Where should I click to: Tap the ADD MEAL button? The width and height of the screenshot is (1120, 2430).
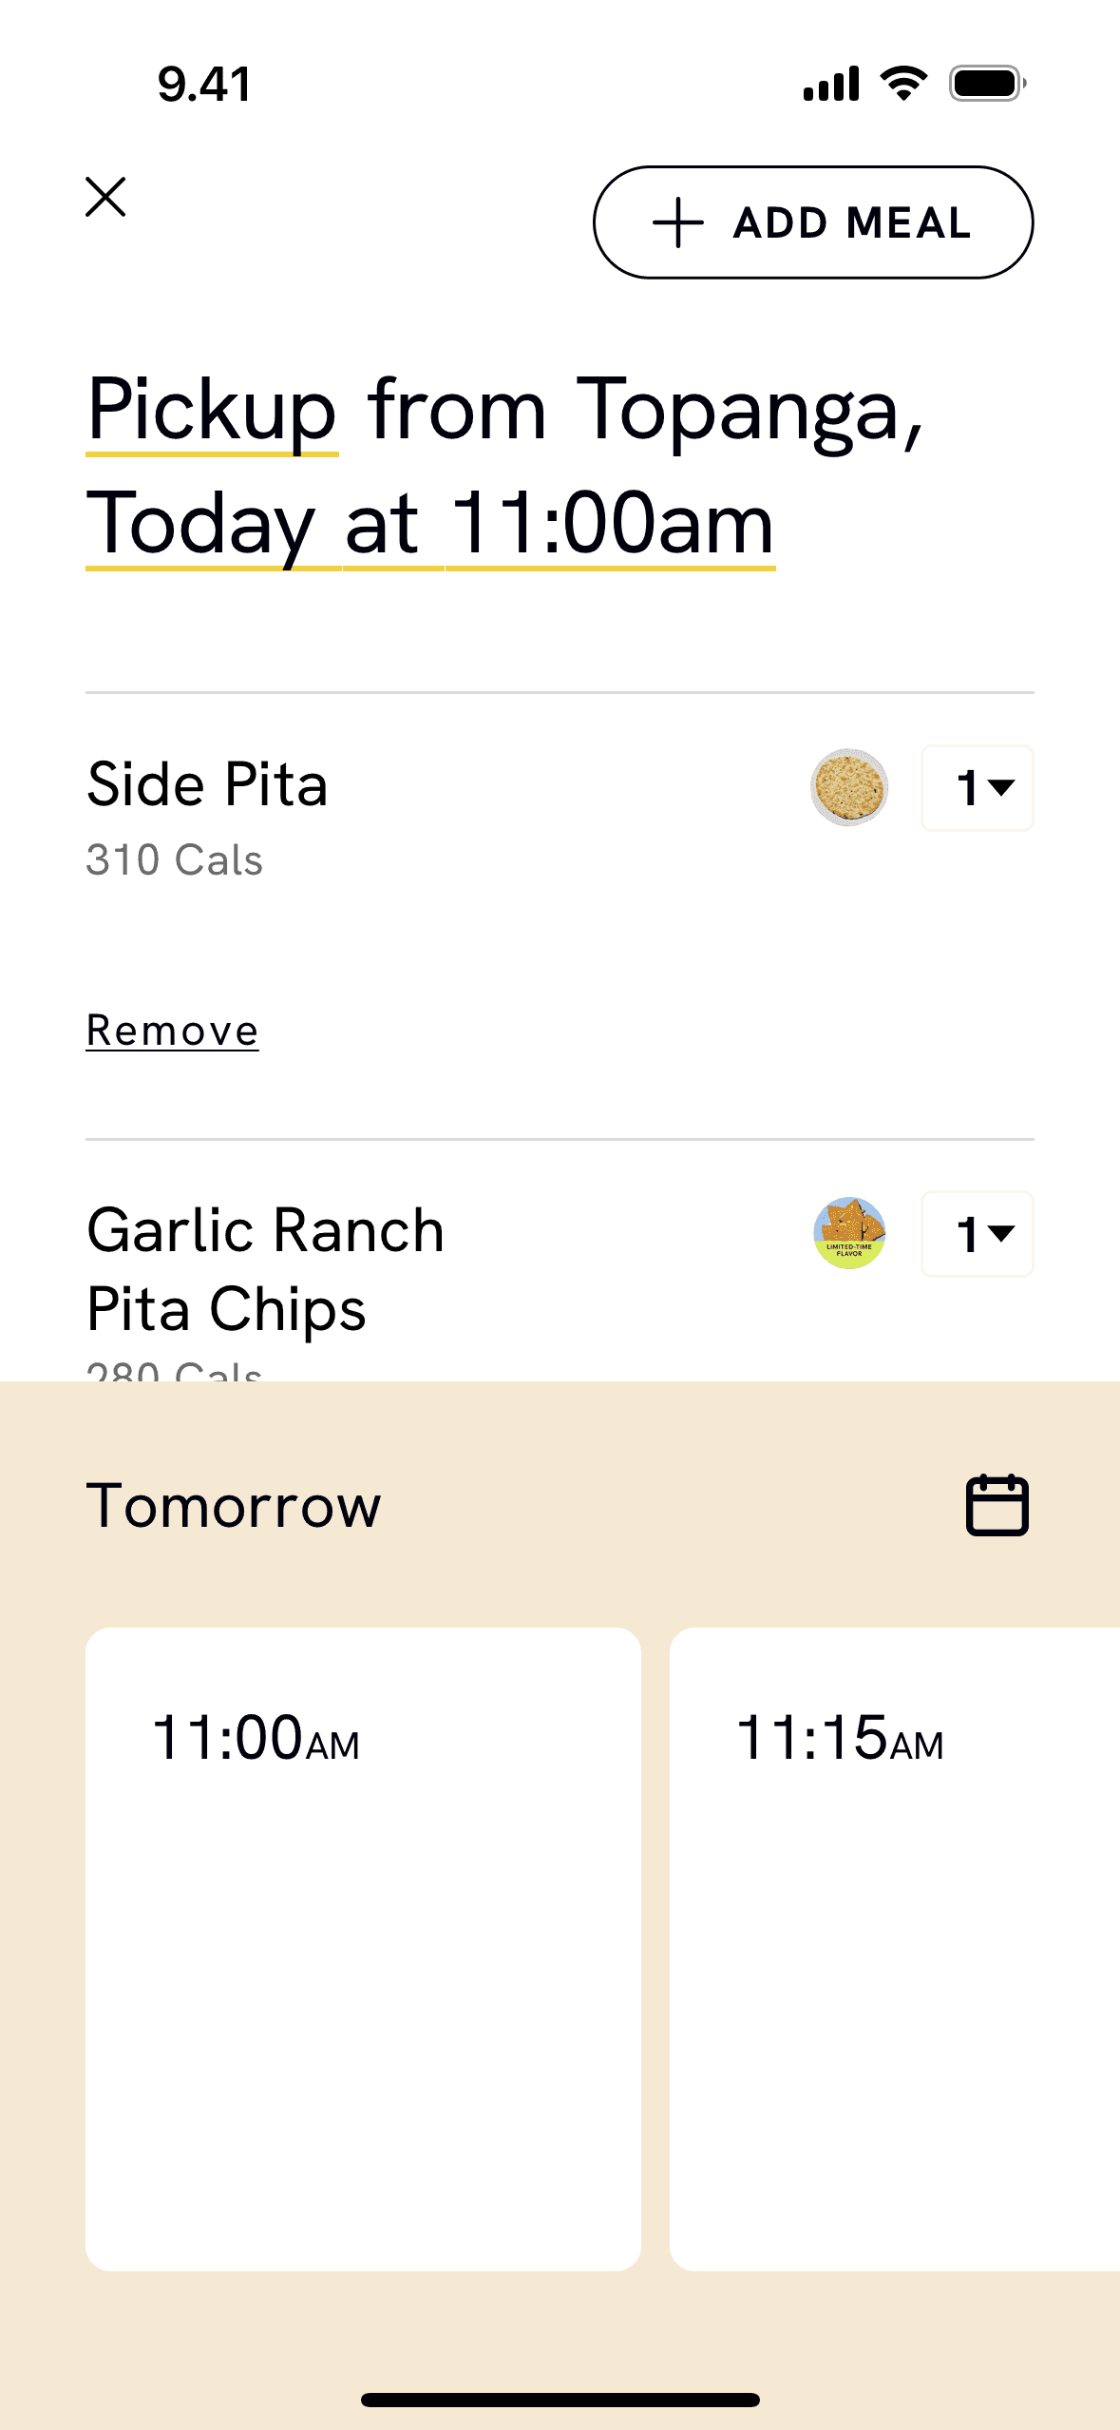[813, 222]
